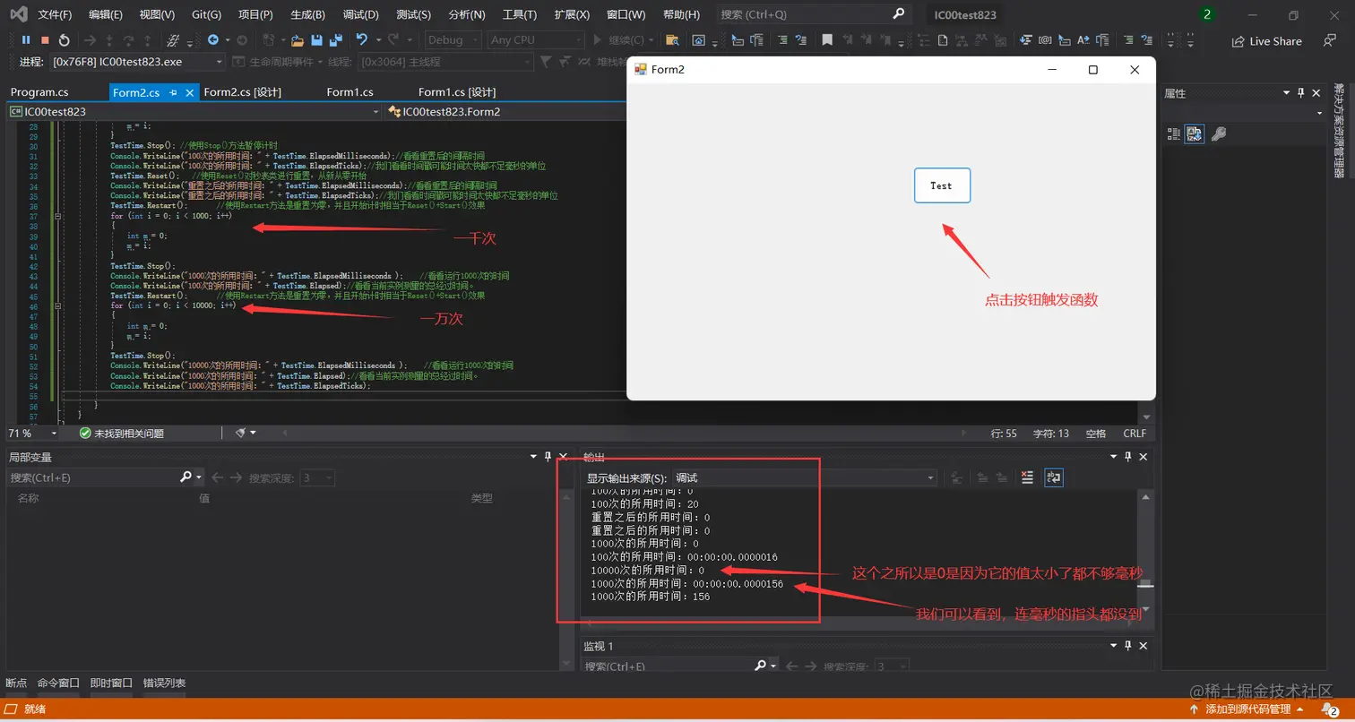This screenshot has width=1355, height=722.
Task: Clear all text in the Output window
Action: pyautogui.click(x=1027, y=477)
